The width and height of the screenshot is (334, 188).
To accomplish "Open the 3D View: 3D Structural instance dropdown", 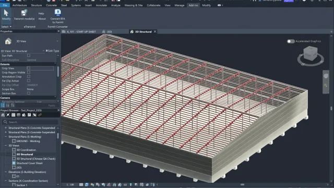I will point(43,51).
